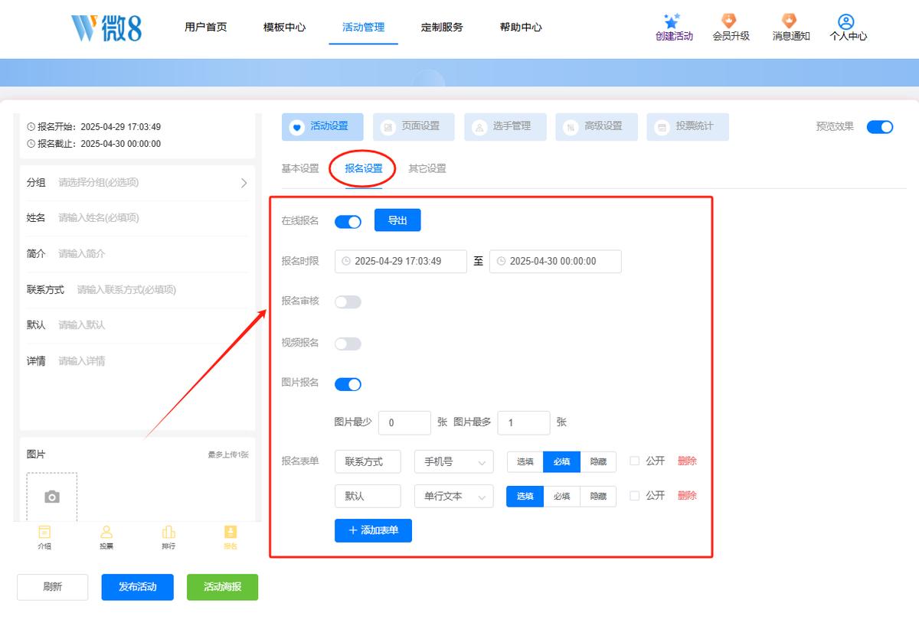This screenshot has height=629, width=919.
Task: Toggle the 预览效果 switch
Action: pos(880,127)
